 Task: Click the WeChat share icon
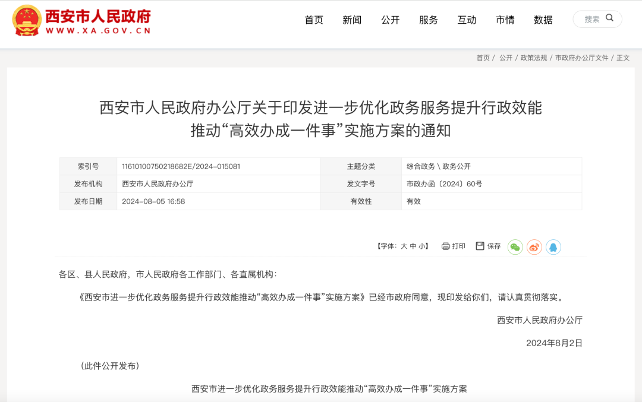(x=515, y=246)
